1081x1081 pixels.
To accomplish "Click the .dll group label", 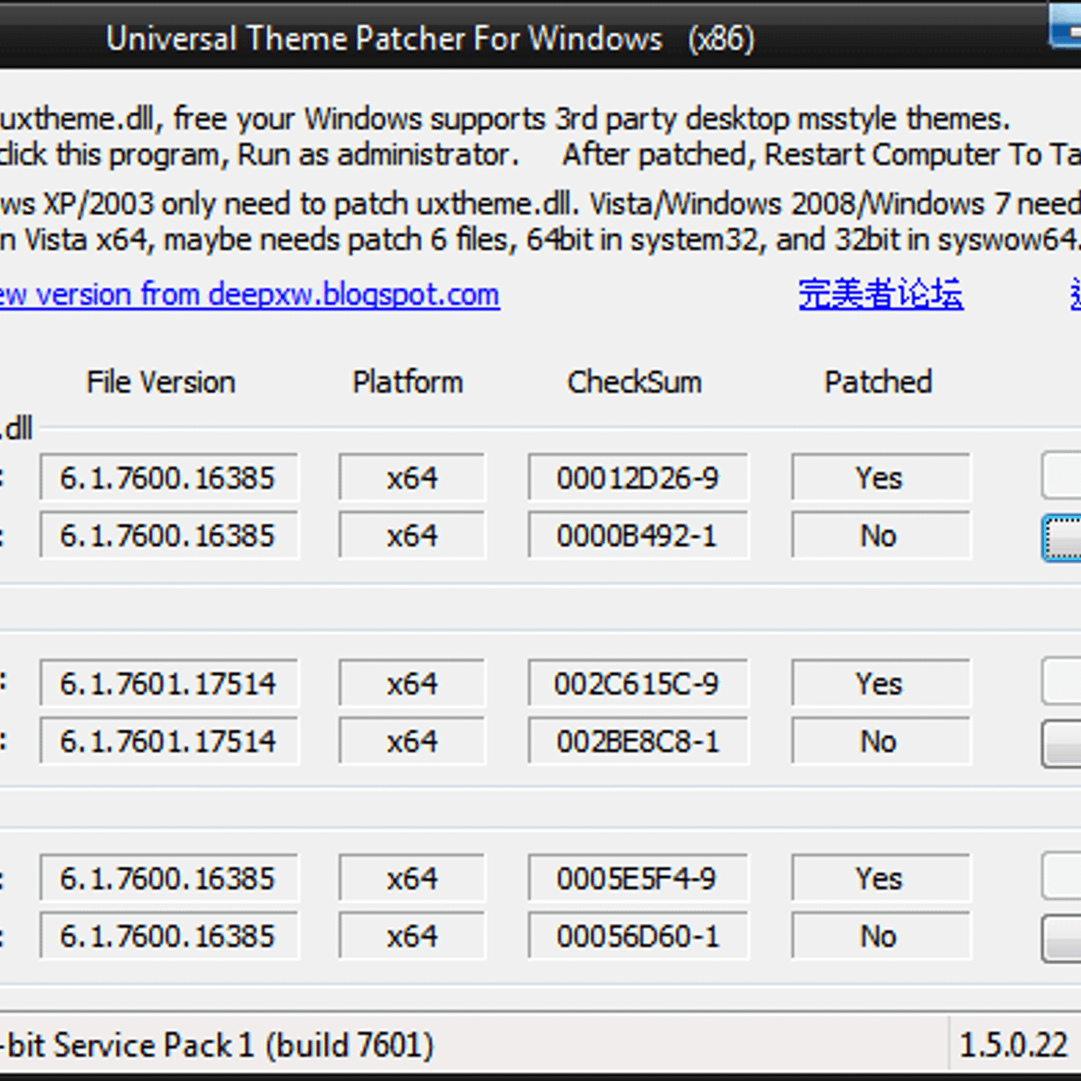I will pos(16,428).
